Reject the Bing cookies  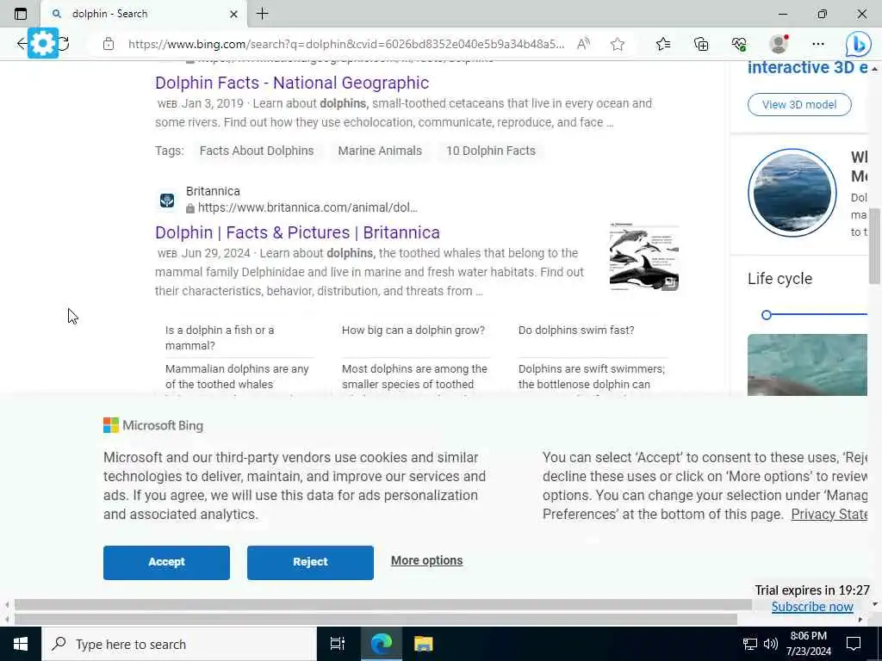pos(310,562)
